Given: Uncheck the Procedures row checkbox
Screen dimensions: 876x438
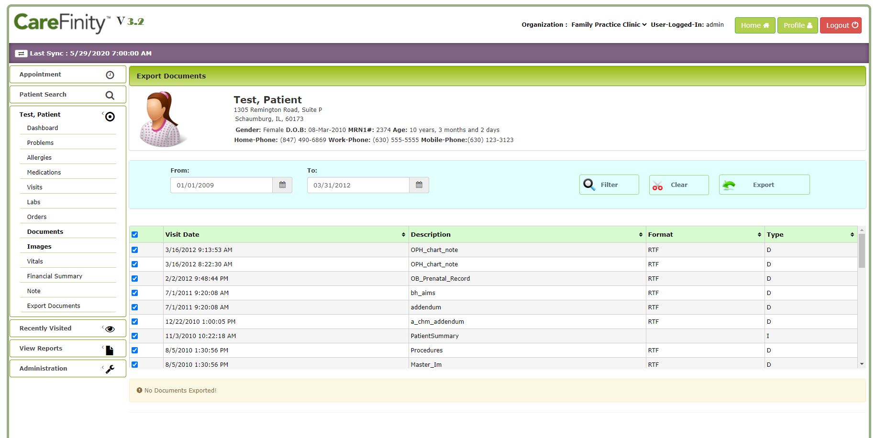Looking at the screenshot, I should point(134,350).
